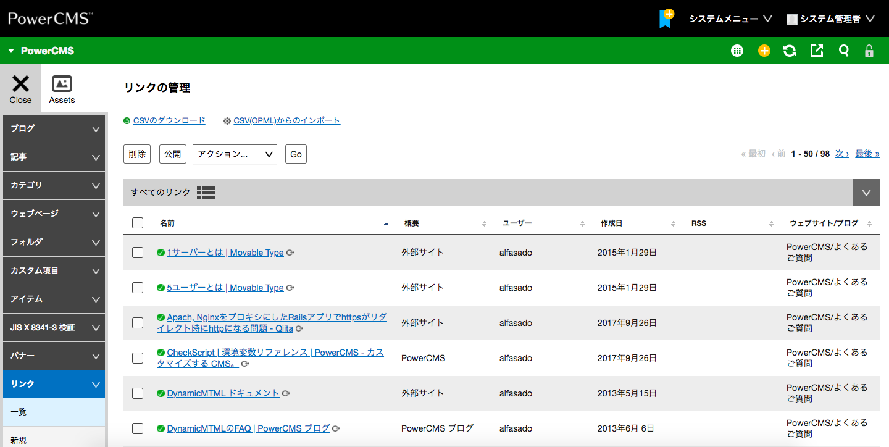This screenshot has width=889, height=447.
Task: Click system administrator avatar icon
Action: (791, 20)
